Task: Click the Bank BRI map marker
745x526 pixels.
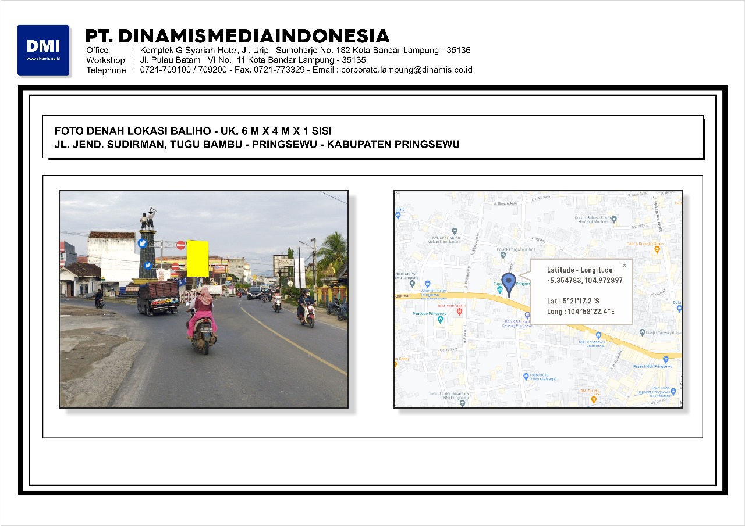Action: click(x=527, y=315)
